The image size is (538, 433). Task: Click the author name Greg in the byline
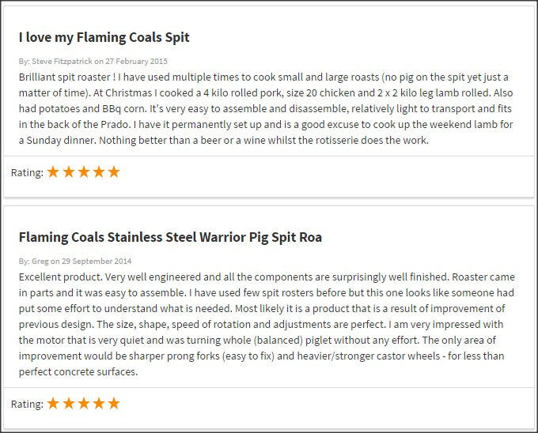[x=39, y=261]
